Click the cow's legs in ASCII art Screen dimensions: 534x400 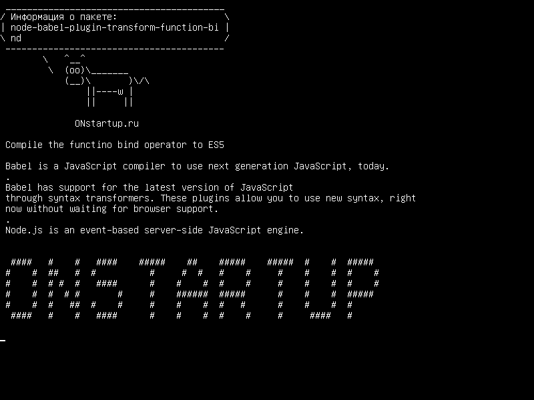[109, 97]
